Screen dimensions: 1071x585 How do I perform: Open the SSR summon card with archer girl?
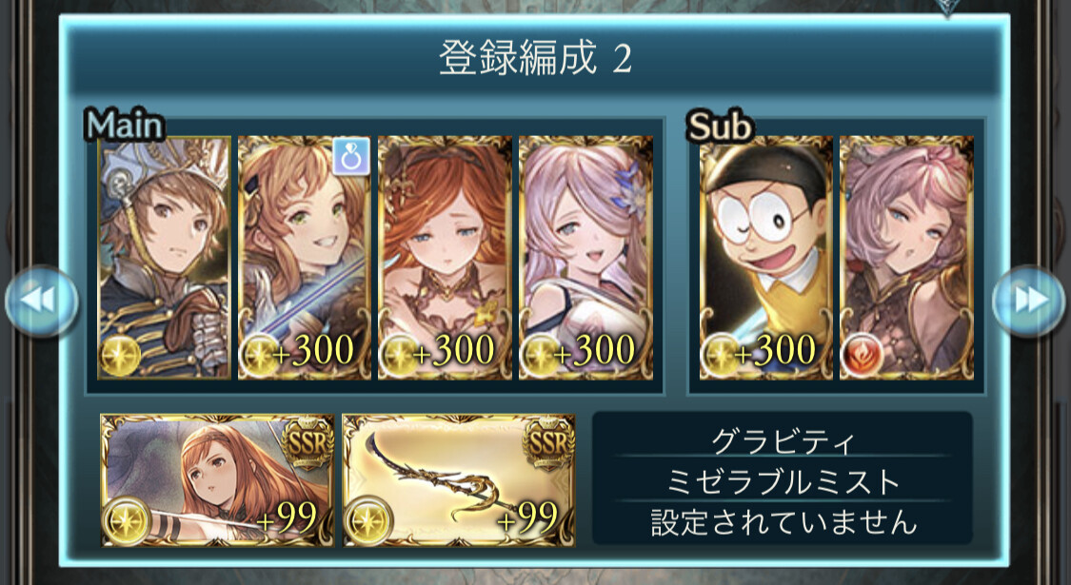pyautogui.click(x=217, y=479)
